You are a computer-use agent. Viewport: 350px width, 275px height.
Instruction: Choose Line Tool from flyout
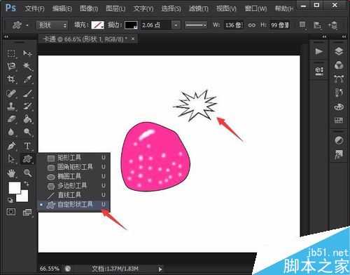click(73, 195)
